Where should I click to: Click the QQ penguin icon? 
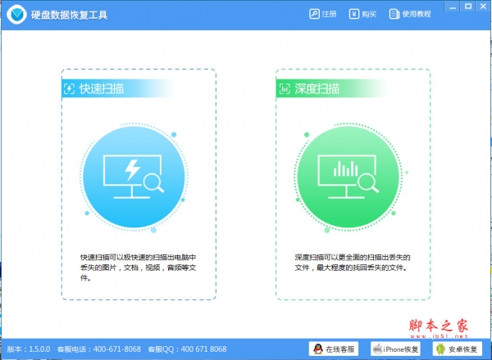318,349
